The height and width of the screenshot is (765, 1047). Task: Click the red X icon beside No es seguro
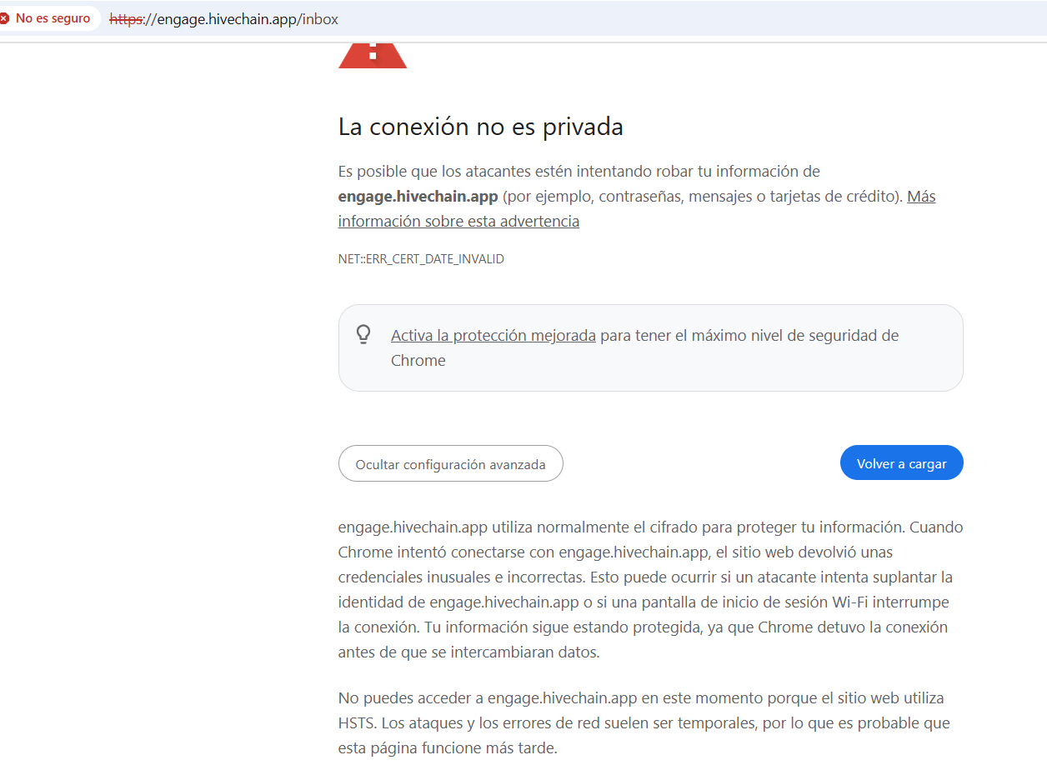[x=4, y=18]
